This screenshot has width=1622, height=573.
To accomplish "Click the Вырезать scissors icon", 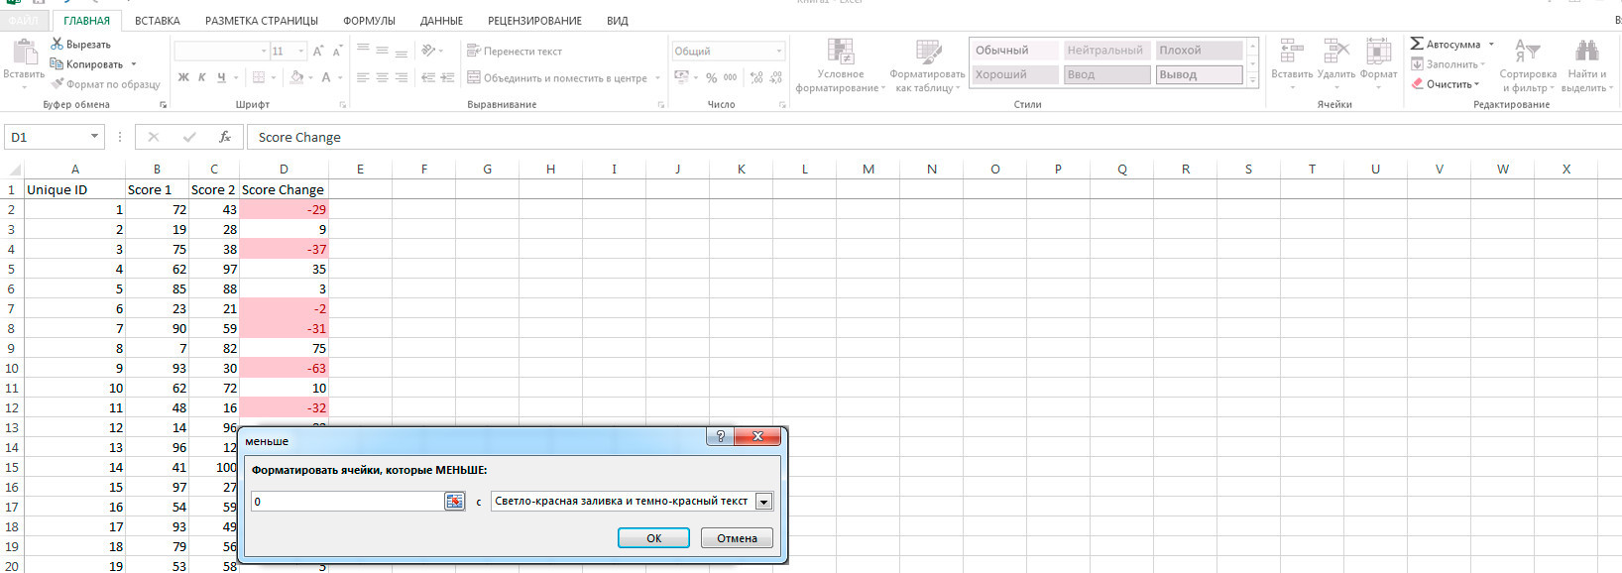I will pyautogui.click(x=58, y=45).
